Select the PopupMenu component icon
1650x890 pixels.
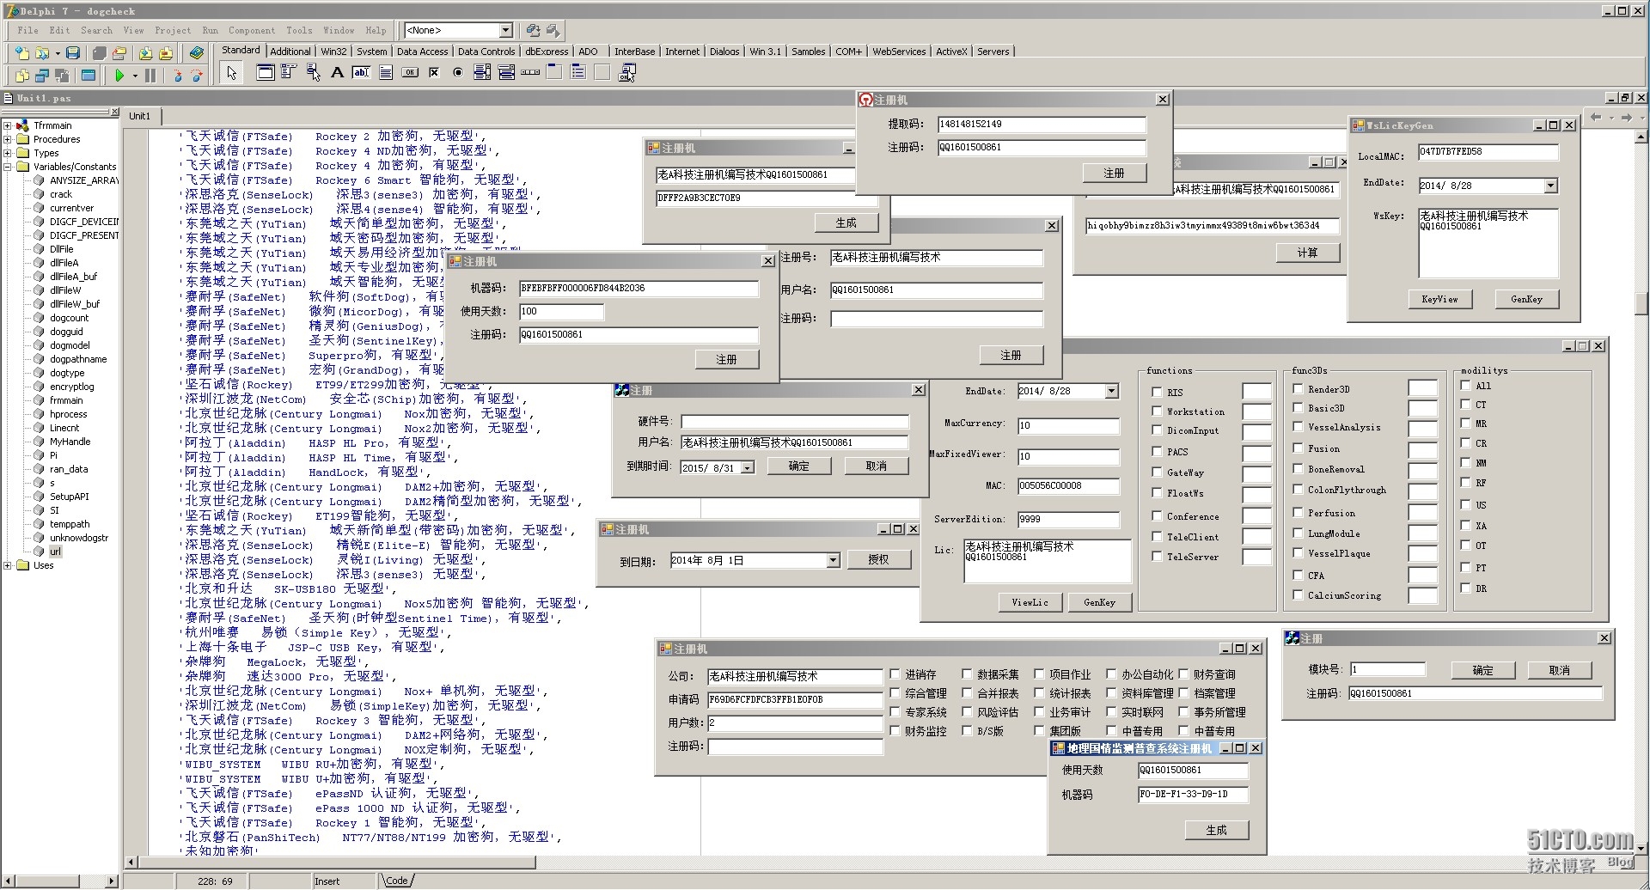click(x=313, y=73)
